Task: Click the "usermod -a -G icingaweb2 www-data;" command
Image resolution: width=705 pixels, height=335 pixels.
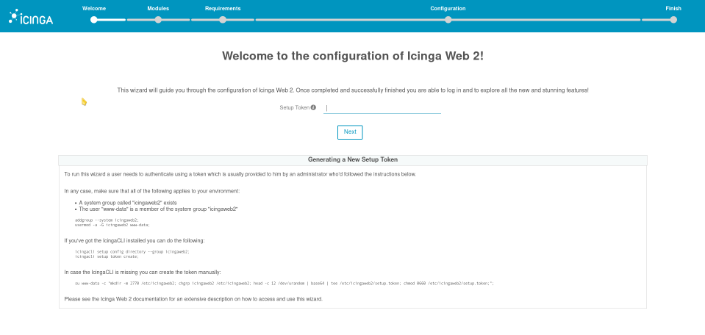Action: coord(112,225)
